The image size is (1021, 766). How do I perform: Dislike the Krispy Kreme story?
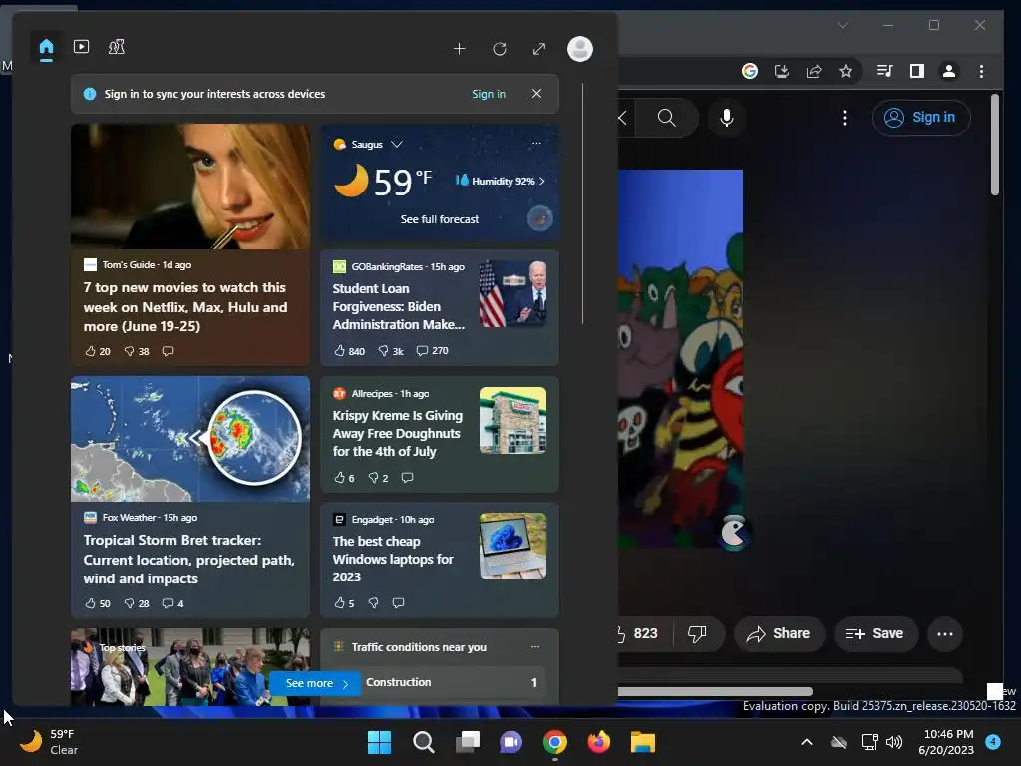point(378,478)
